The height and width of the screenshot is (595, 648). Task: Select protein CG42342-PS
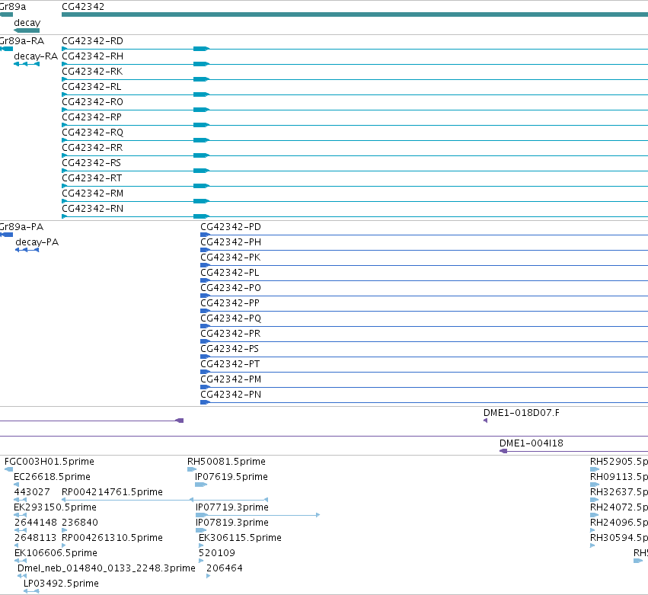pos(229,349)
